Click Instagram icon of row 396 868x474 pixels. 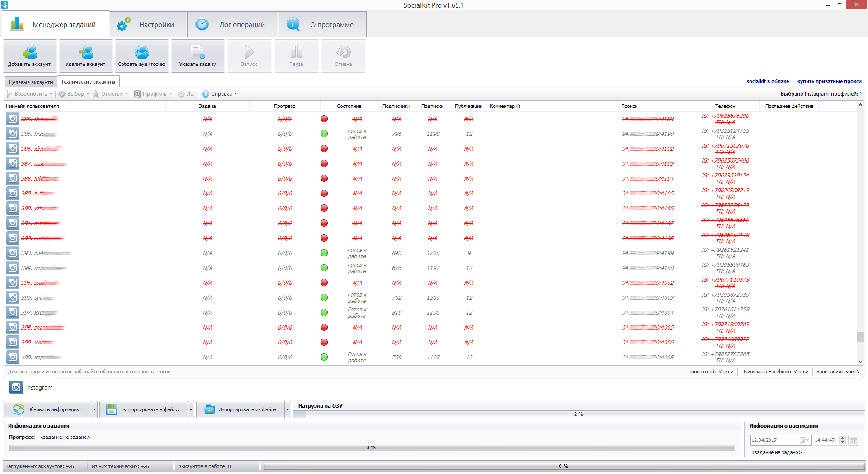tap(13, 297)
